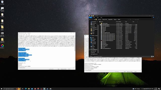Open File Explorer from the taskbar
The width and height of the screenshot is (161, 90).
tap(29, 89)
